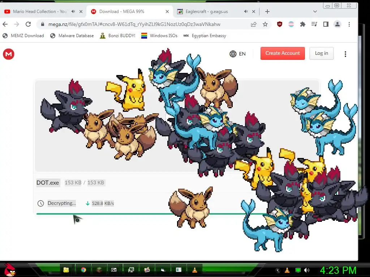Click the green monitor tray icon

[x=298, y=270]
